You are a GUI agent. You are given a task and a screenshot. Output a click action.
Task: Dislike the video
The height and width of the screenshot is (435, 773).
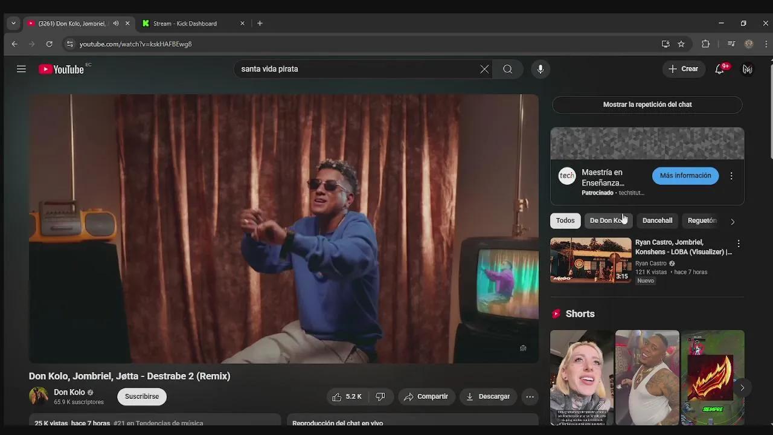click(x=380, y=396)
